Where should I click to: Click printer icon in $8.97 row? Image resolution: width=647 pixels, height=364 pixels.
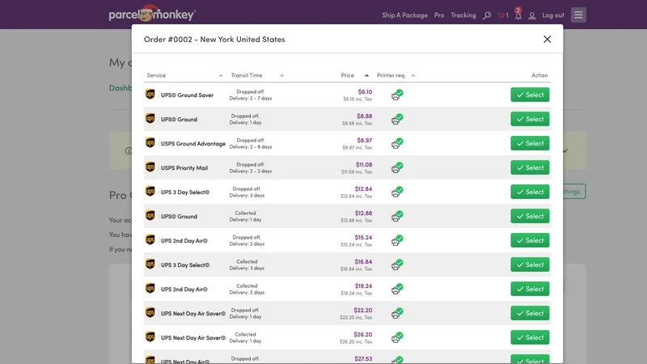(x=397, y=144)
